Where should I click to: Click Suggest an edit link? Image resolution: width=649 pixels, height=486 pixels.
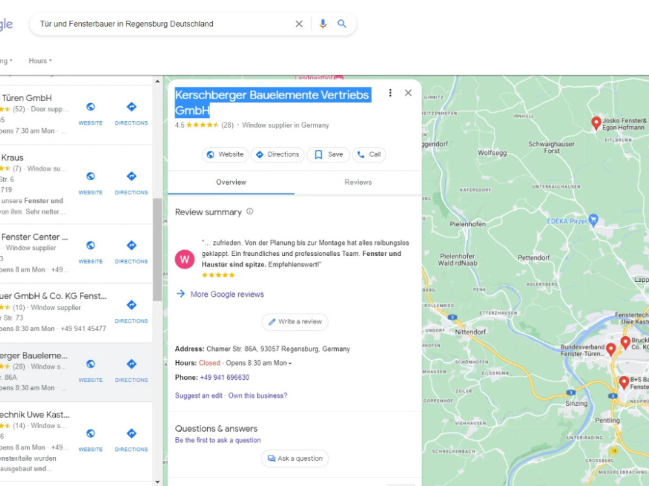click(x=199, y=395)
